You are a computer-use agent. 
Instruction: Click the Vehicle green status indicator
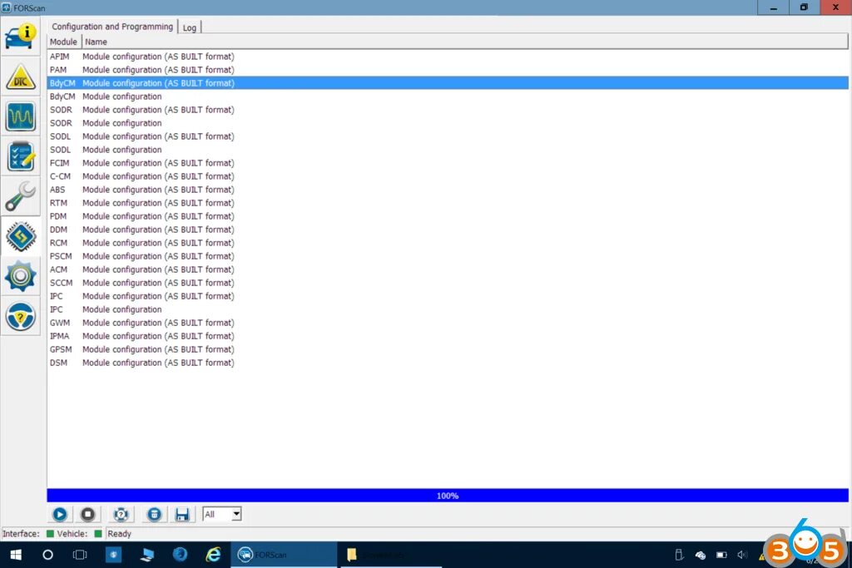tap(98, 534)
